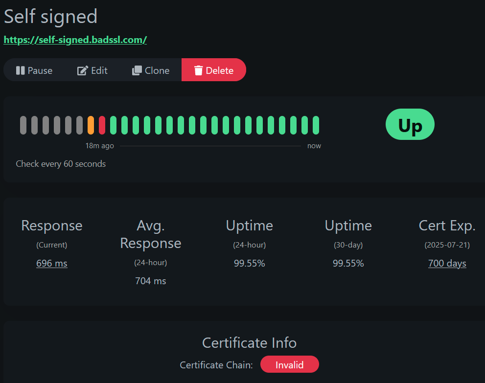485x383 pixels.
Task: Expand the Certificate Info section
Action: pos(249,343)
